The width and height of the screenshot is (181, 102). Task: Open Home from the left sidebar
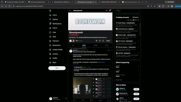pyautogui.click(x=53, y=15)
